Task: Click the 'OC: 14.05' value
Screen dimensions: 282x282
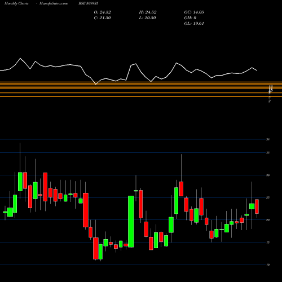Action: point(194,12)
